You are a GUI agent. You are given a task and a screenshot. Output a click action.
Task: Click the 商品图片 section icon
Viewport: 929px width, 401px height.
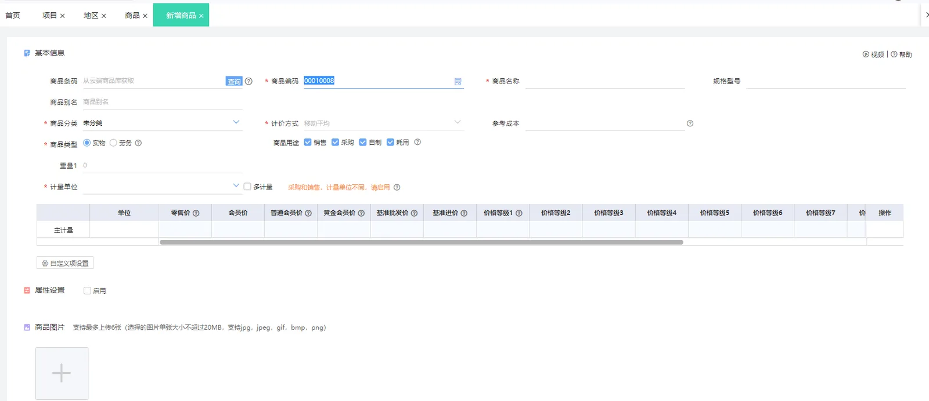pos(27,327)
